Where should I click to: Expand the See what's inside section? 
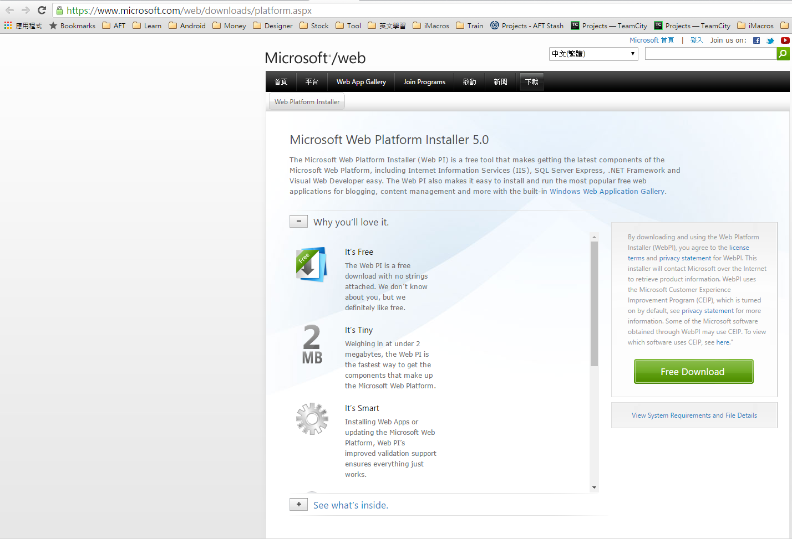298,505
